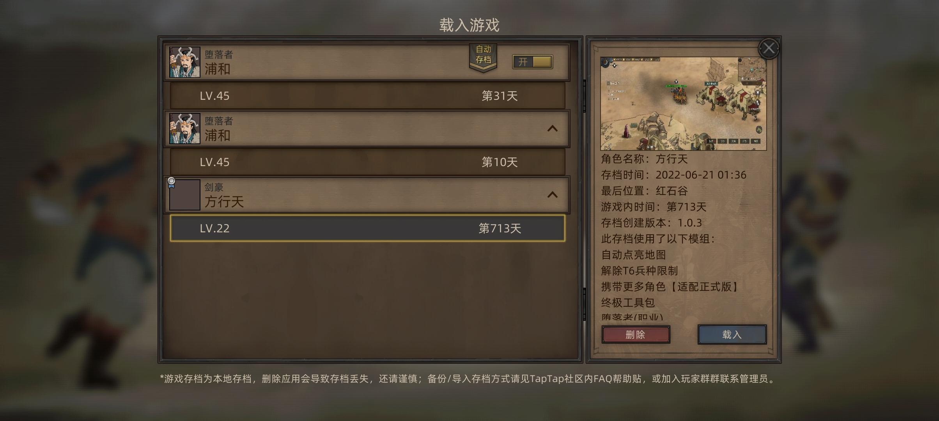Close the load game dialog

click(x=769, y=48)
